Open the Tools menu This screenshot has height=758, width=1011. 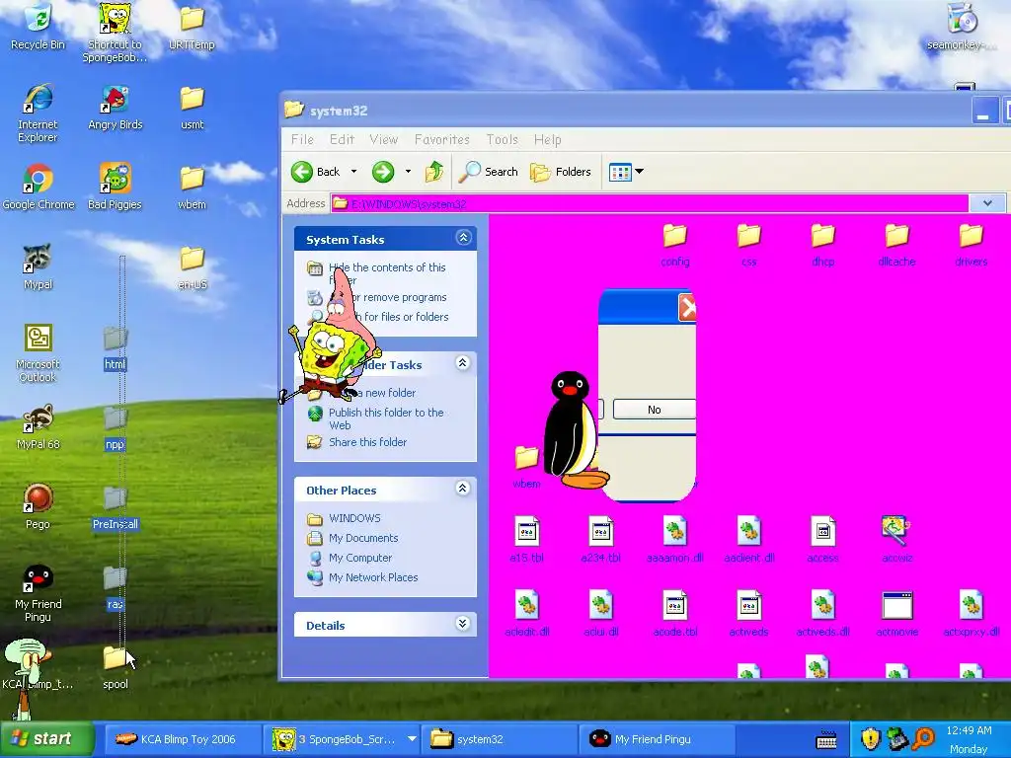(x=503, y=139)
